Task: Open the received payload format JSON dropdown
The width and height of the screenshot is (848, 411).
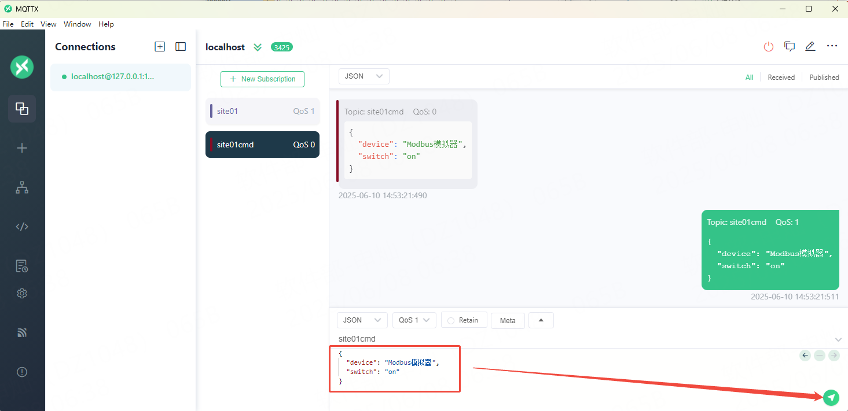Action: click(364, 76)
